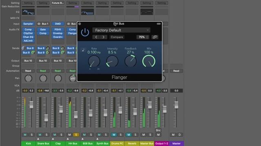
Task: Toggle the plugin window link icon
Action: click(155, 37)
